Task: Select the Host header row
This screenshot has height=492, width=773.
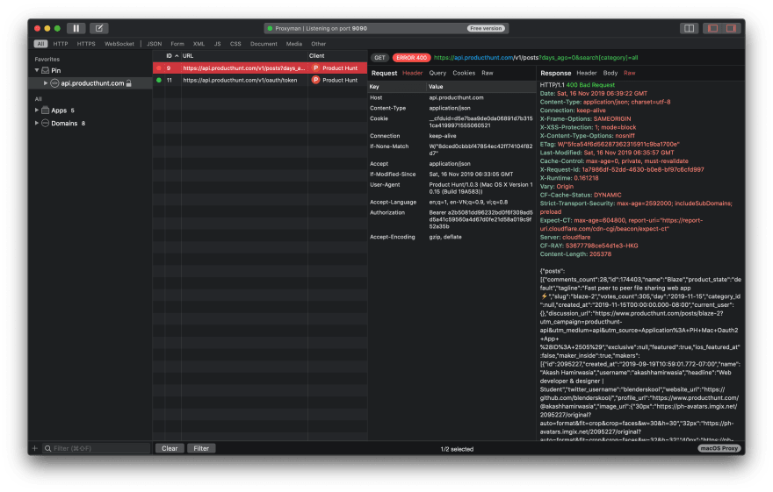Action: pos(452,97)
